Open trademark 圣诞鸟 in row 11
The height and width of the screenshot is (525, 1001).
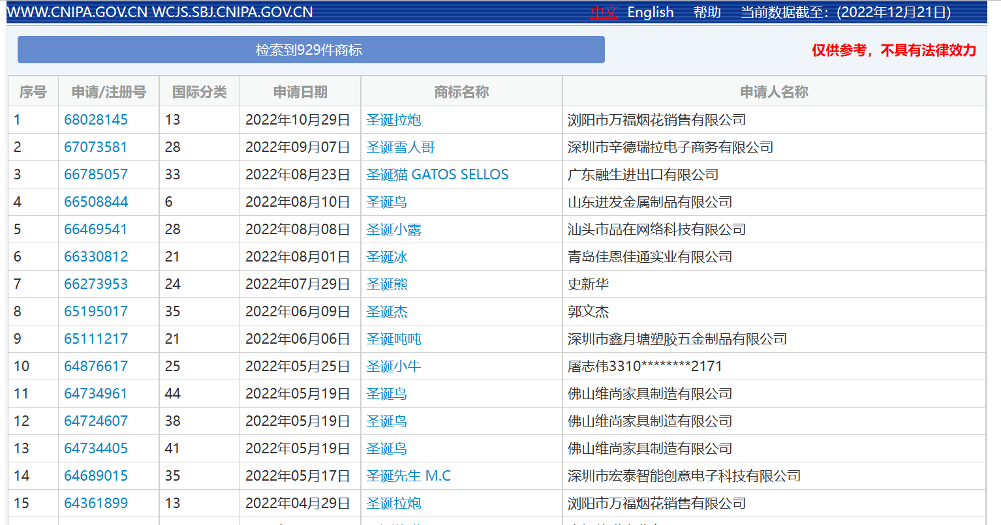pyautogui.click(x=387, y=394)
